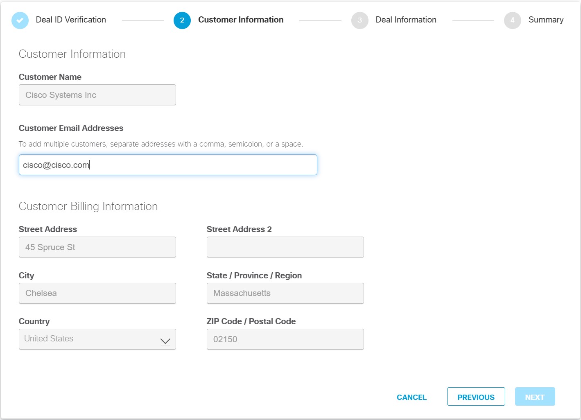Click the step 3 circle icon

(359, 20)
